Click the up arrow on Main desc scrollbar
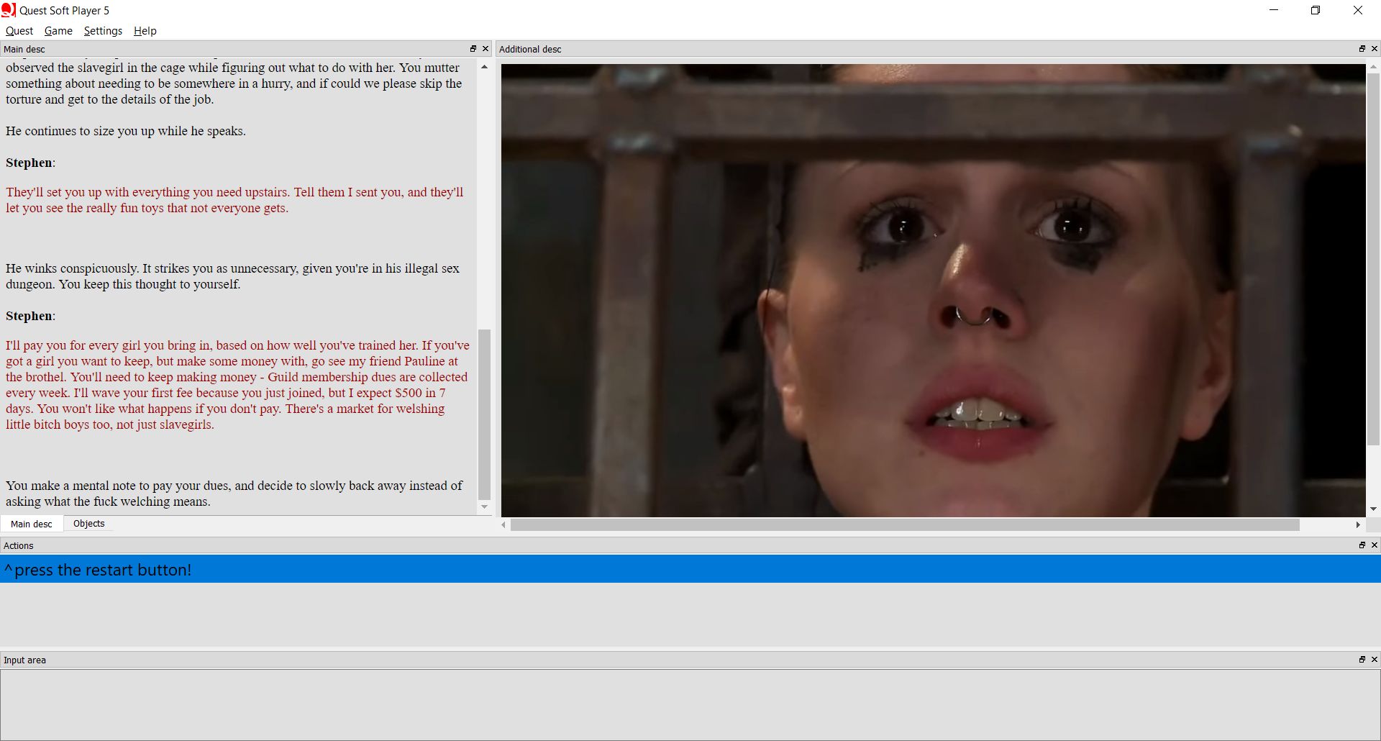1381x741 pixels. coord(483,66)
